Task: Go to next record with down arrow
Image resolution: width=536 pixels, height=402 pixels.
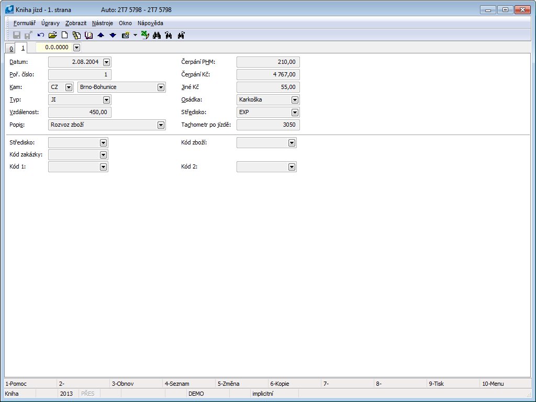Action: tap(113, 35)
